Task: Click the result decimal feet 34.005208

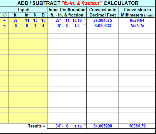Action: pyautogui.click(x=103, y=126)
